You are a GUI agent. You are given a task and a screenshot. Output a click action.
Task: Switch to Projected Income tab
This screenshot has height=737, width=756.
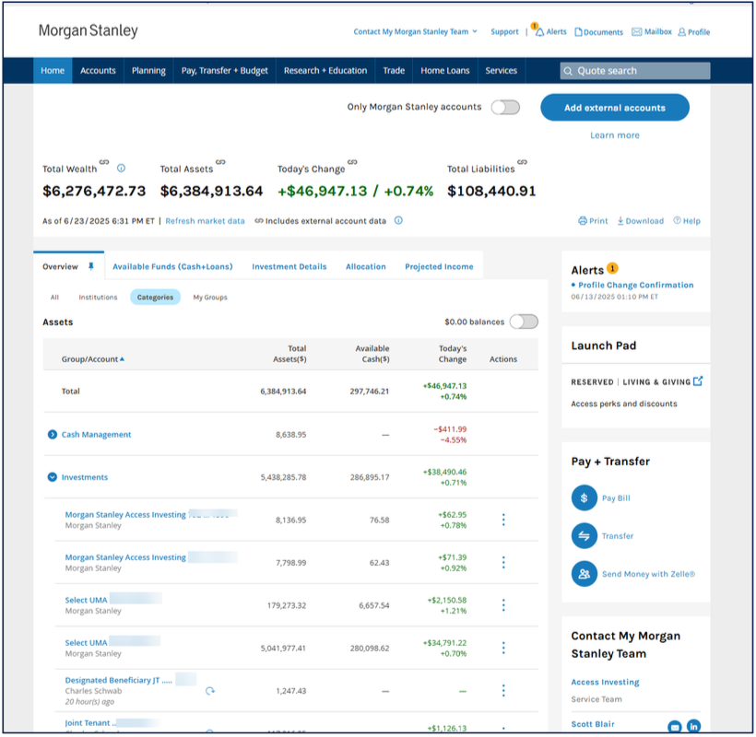[x=439, y=266]
